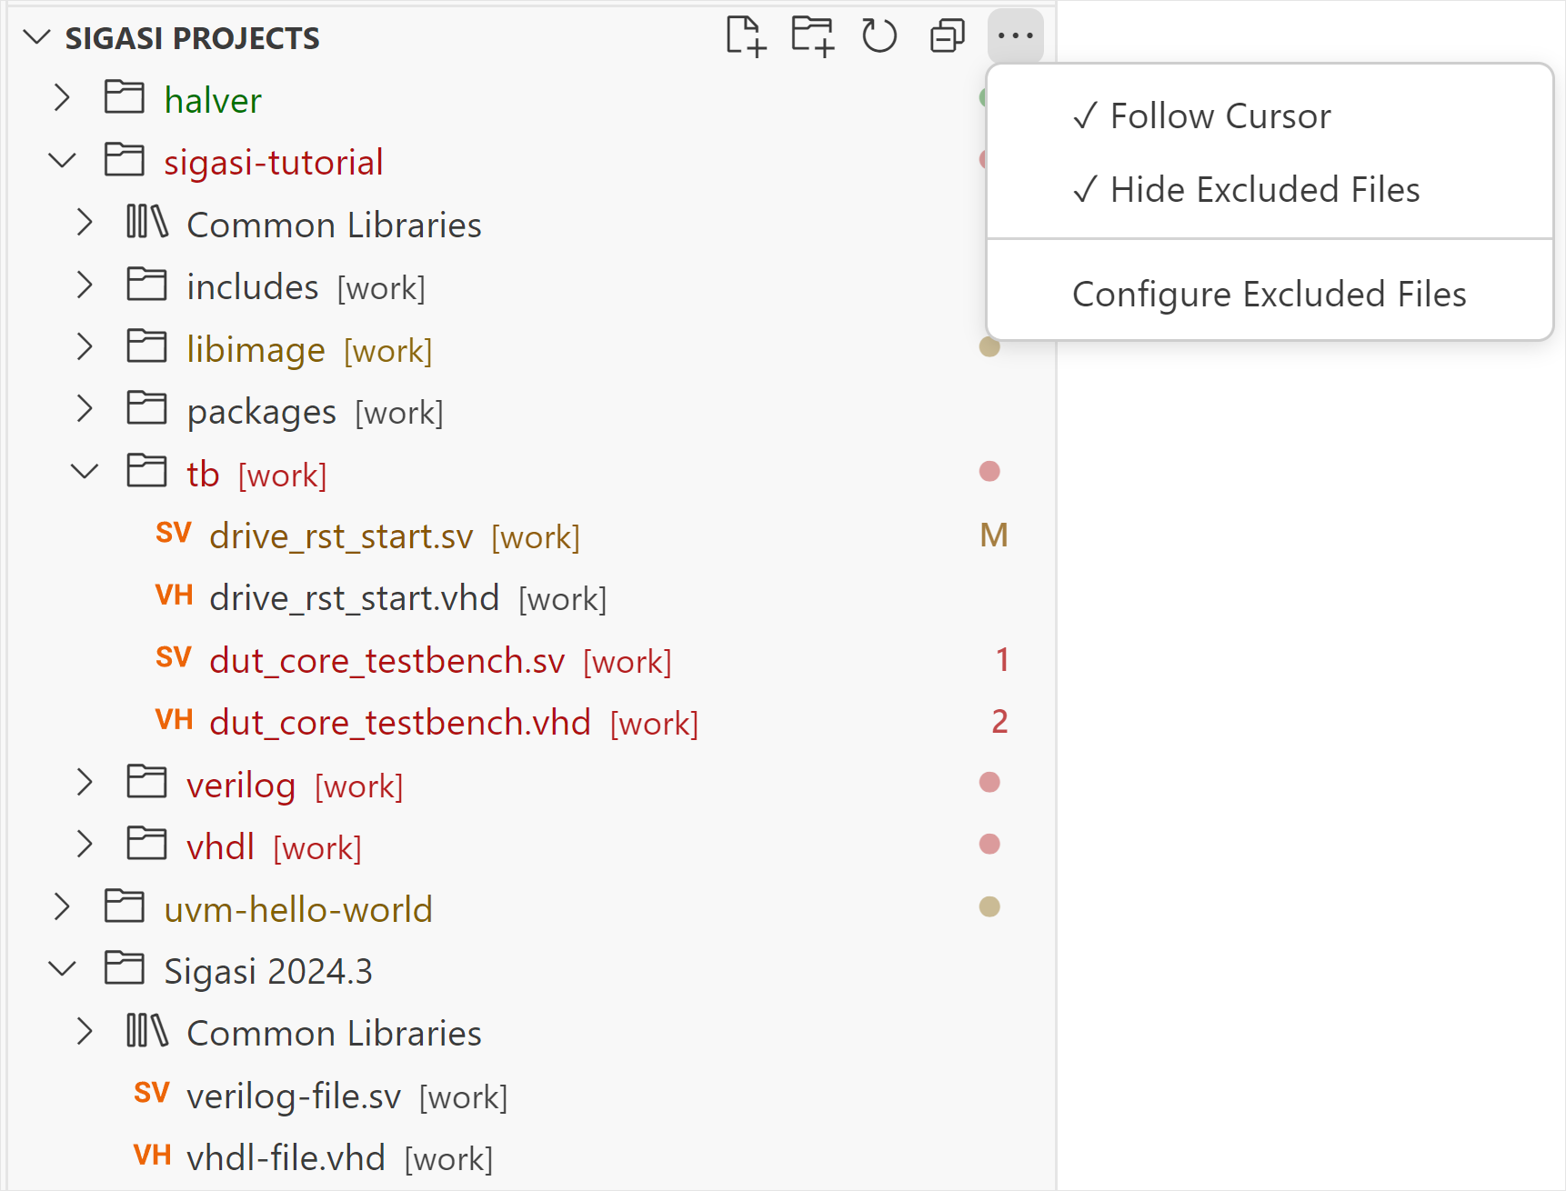Image resolution: width=1566 pixels, height=1191 pixels.
Task: Open dut_core_testbench.vhd file
Action: pos(399,723)
